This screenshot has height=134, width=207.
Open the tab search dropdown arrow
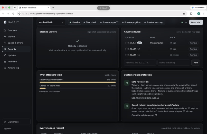[x=15, y=8]
